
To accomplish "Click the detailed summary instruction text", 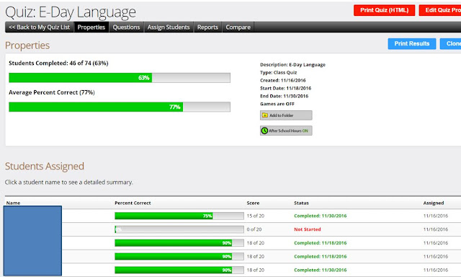I will [69, 183].
